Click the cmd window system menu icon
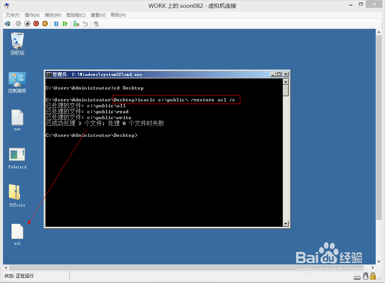This screenshot has width=385, height=283. (49, 74)
